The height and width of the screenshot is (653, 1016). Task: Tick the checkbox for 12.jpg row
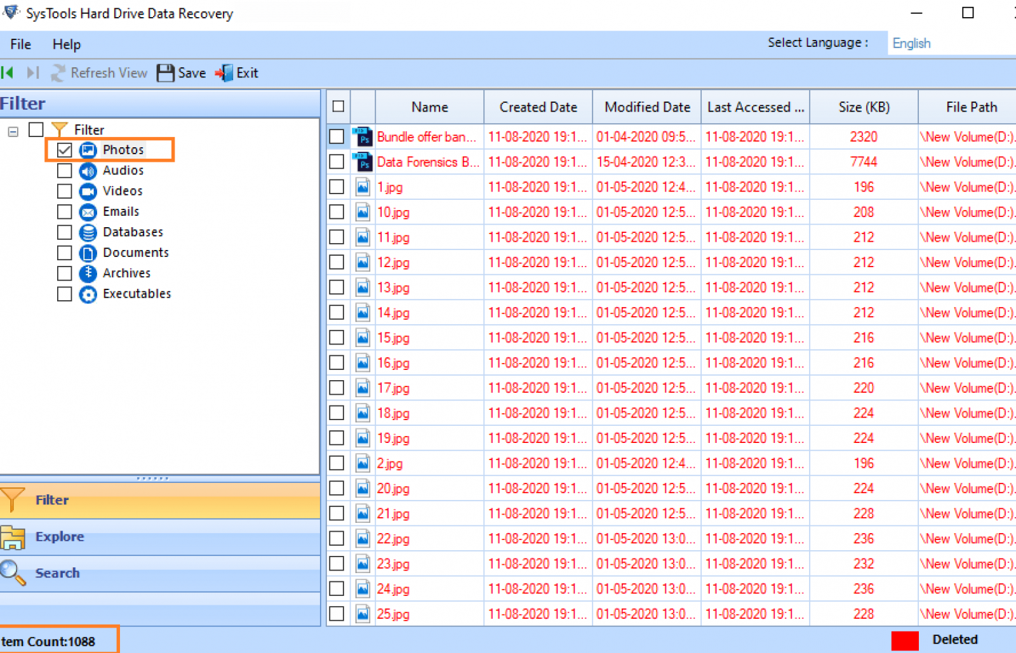(337, 262)
